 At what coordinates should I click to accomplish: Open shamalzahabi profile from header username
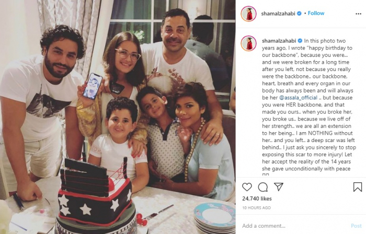click(278, 14)
